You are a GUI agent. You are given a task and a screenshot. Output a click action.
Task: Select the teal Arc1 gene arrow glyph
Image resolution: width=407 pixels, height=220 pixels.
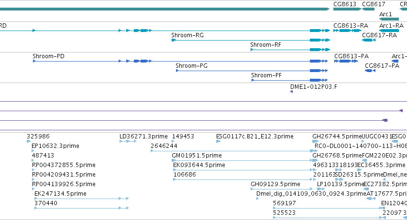tap(389, 19)
